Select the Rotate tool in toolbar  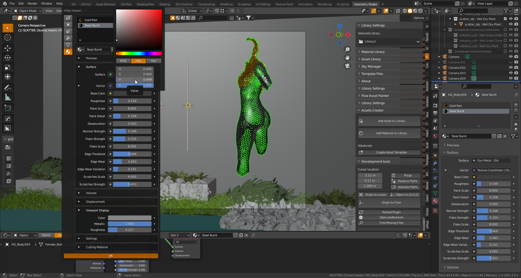(8, 58)
